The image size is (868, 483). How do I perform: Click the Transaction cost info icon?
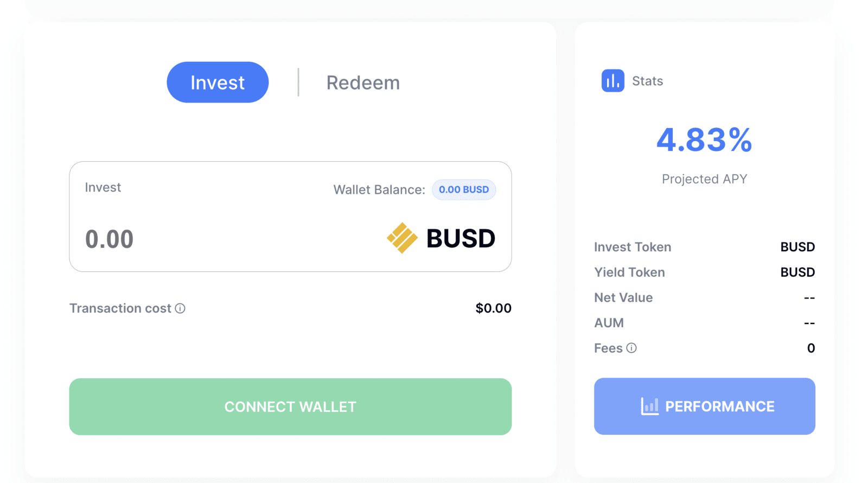(180, 308)
